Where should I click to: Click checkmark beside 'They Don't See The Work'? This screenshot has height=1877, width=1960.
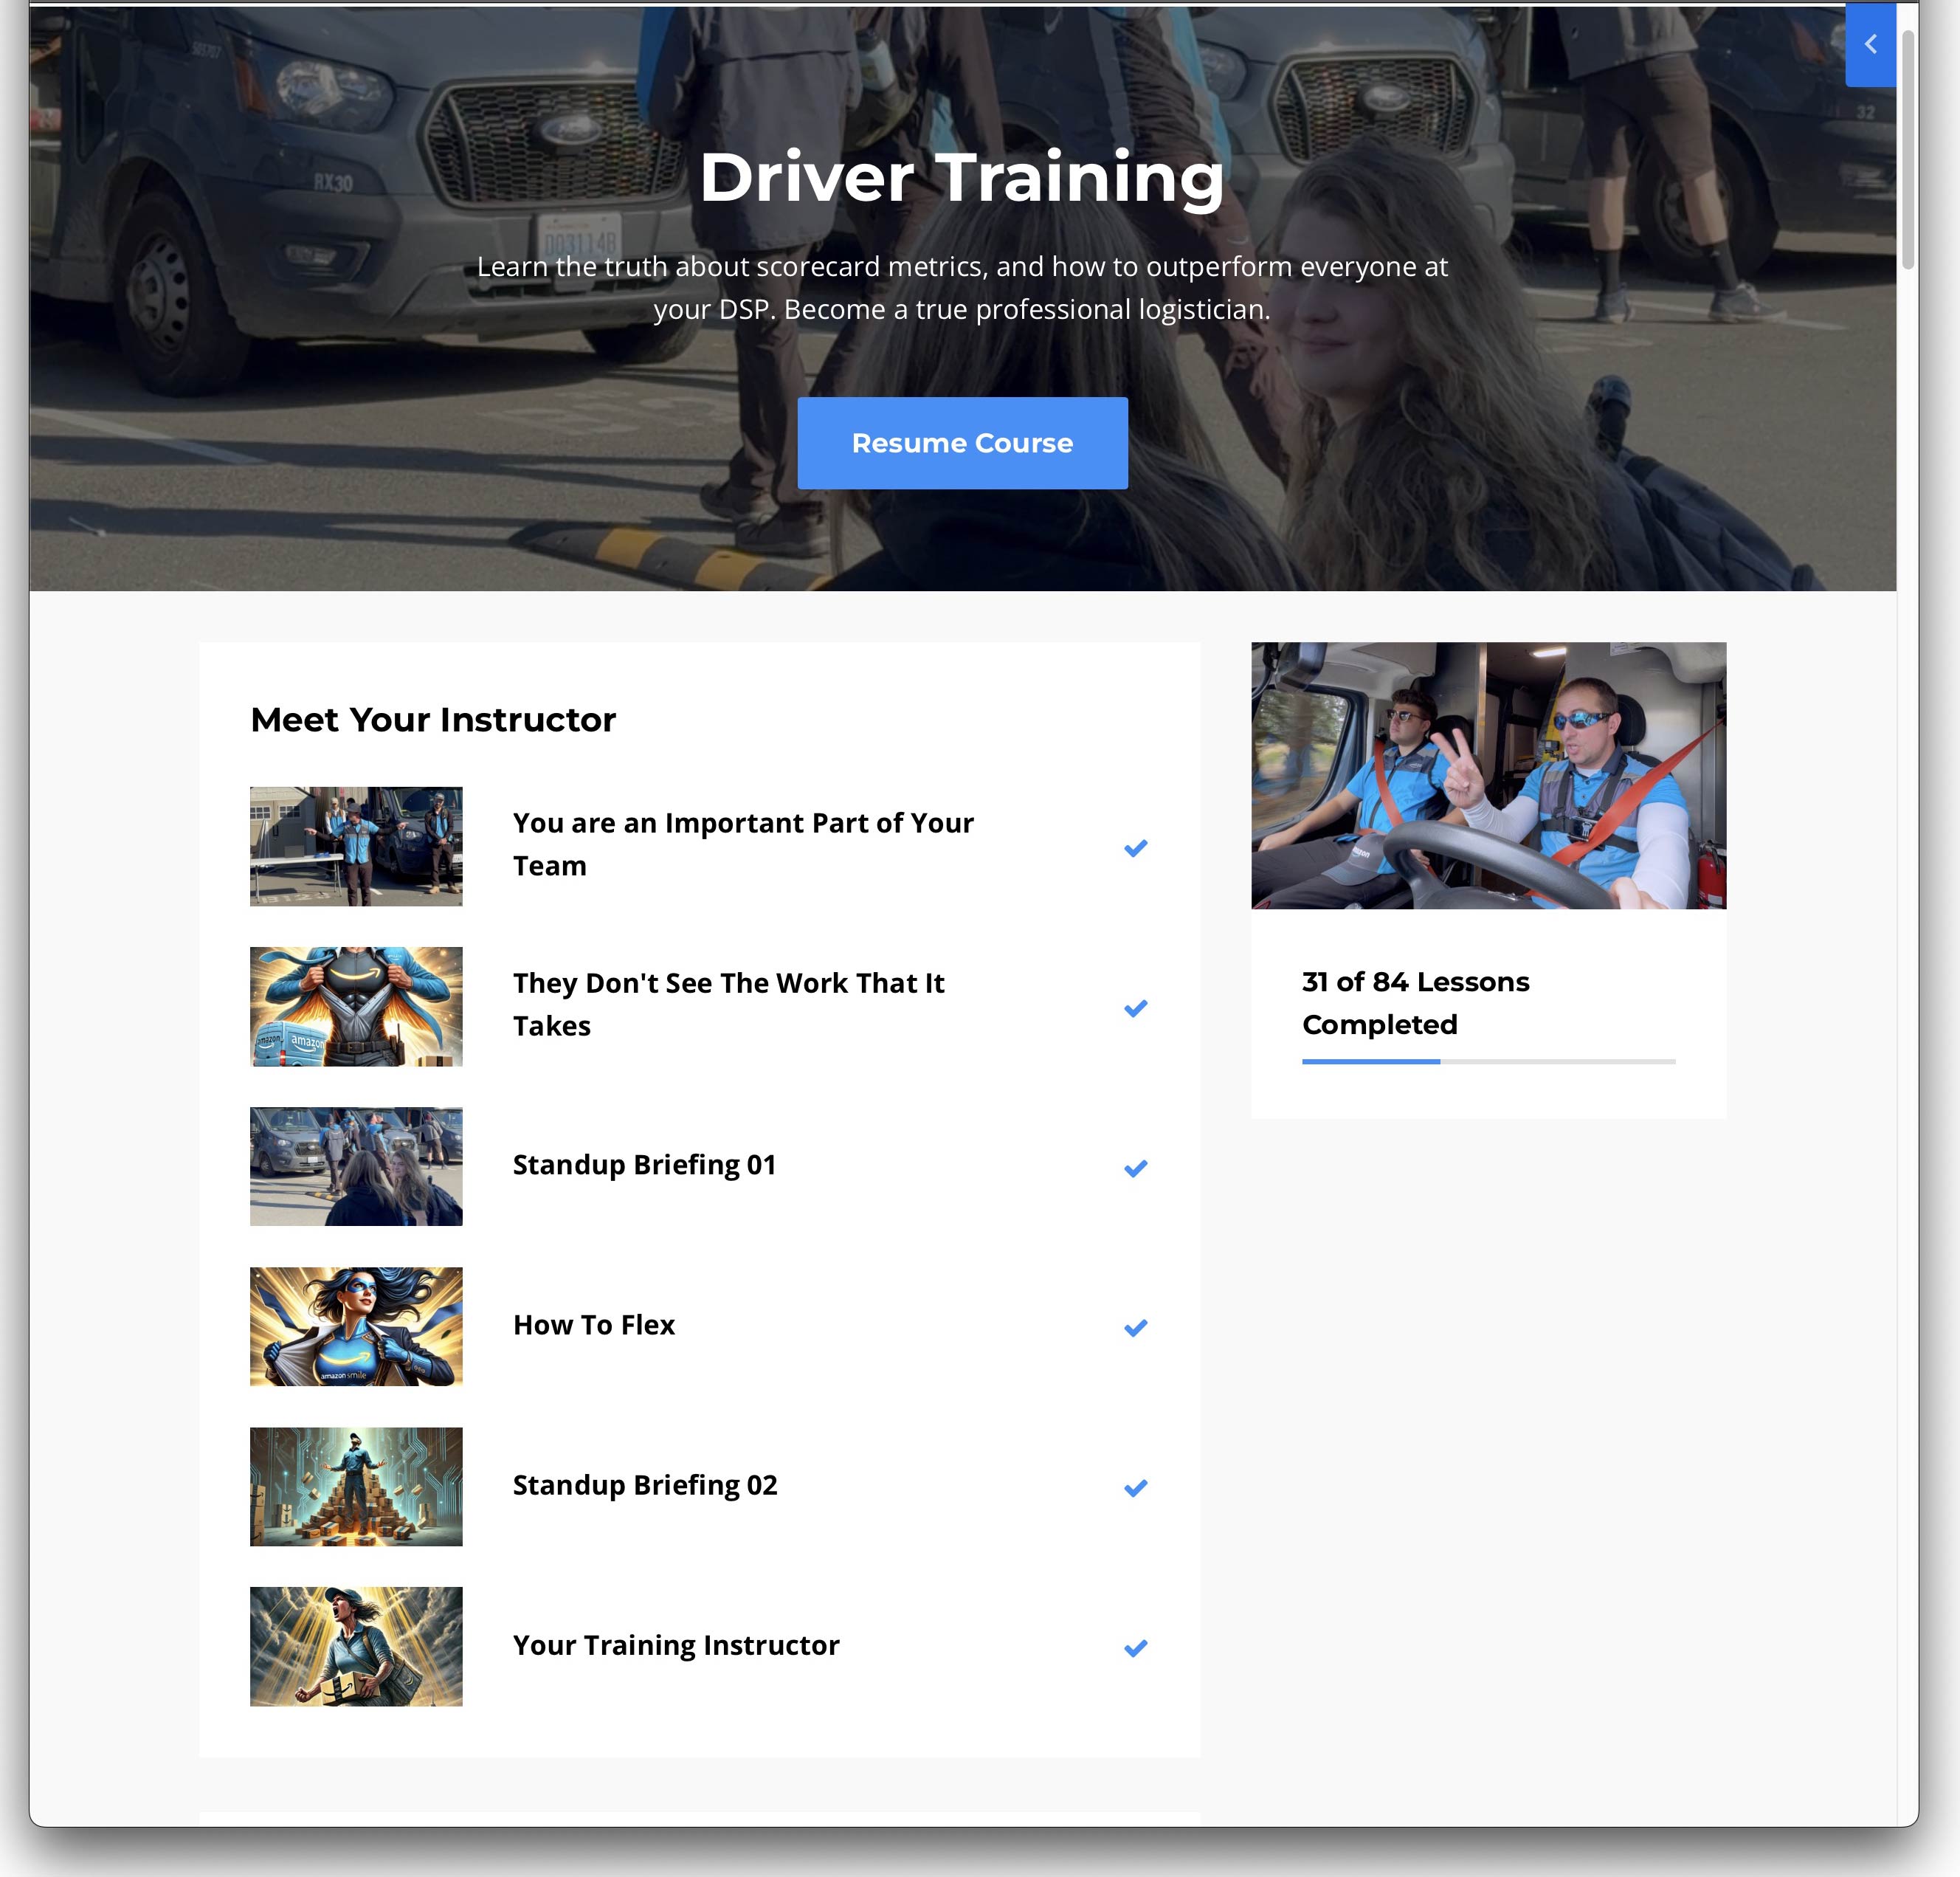click(x=1135, y=1008)
